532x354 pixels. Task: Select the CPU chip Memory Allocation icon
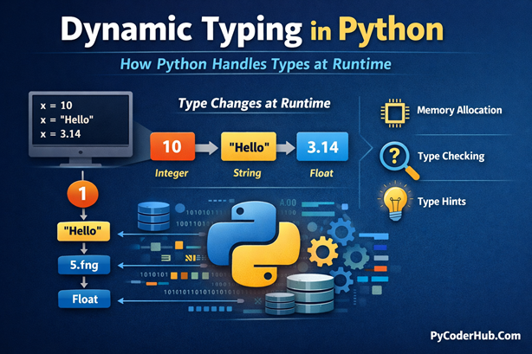click(395, 113)
